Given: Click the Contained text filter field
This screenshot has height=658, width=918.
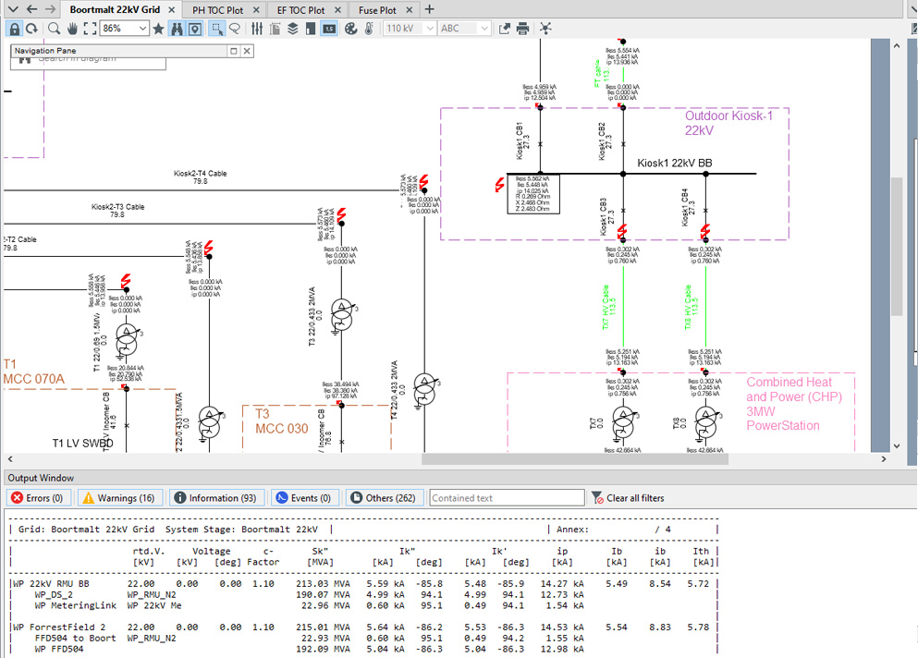Looking at the screenshot, I should tap(507, 498).
